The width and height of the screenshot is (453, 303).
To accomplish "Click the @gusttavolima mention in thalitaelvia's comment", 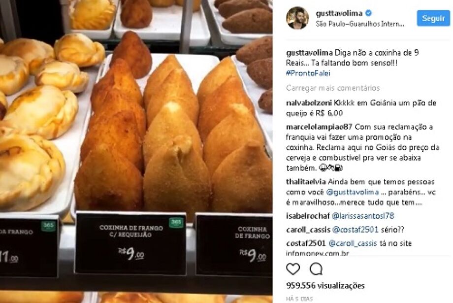I will 352,192.
